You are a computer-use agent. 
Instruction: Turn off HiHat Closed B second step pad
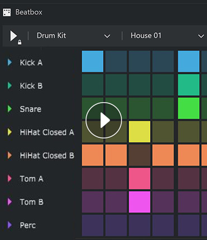(x=116, y=155)
